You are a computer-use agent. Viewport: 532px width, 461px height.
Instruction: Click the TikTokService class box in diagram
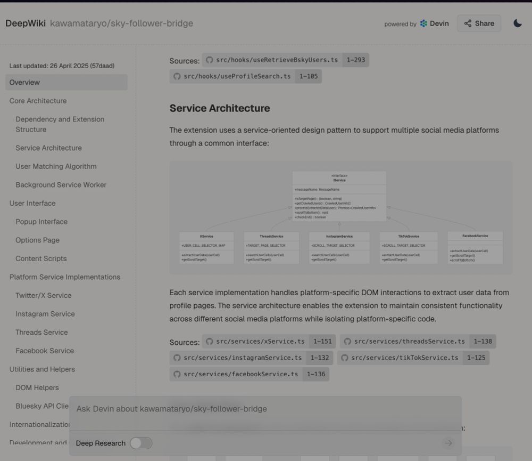409,248
